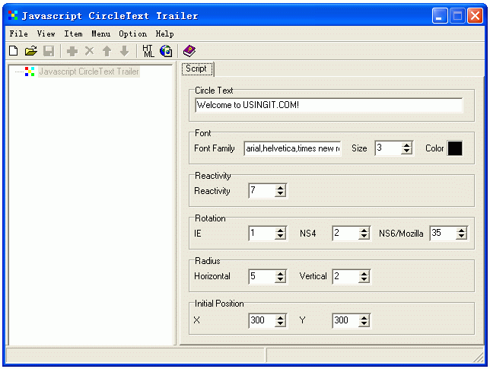The height and width of the screenshot is (369, 490).
Task: Increase the NS6/Mozilla rotation value
Action: [x=461, y=230]
